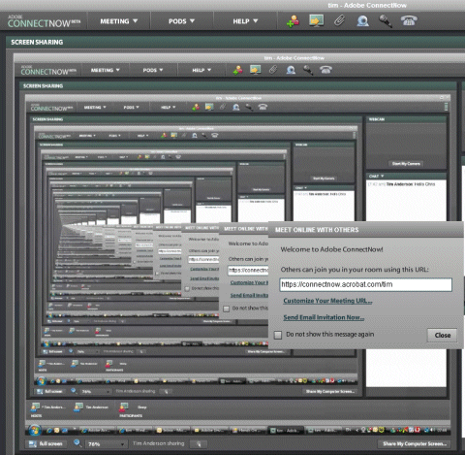Open the PODS menu in first nested shared window
The width and height of the screenshot is (465, 455).
coord(153,70)
